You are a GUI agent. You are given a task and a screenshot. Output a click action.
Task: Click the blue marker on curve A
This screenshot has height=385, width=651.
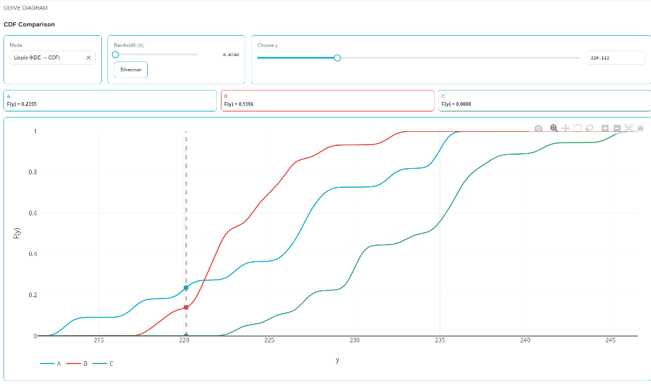186,288
